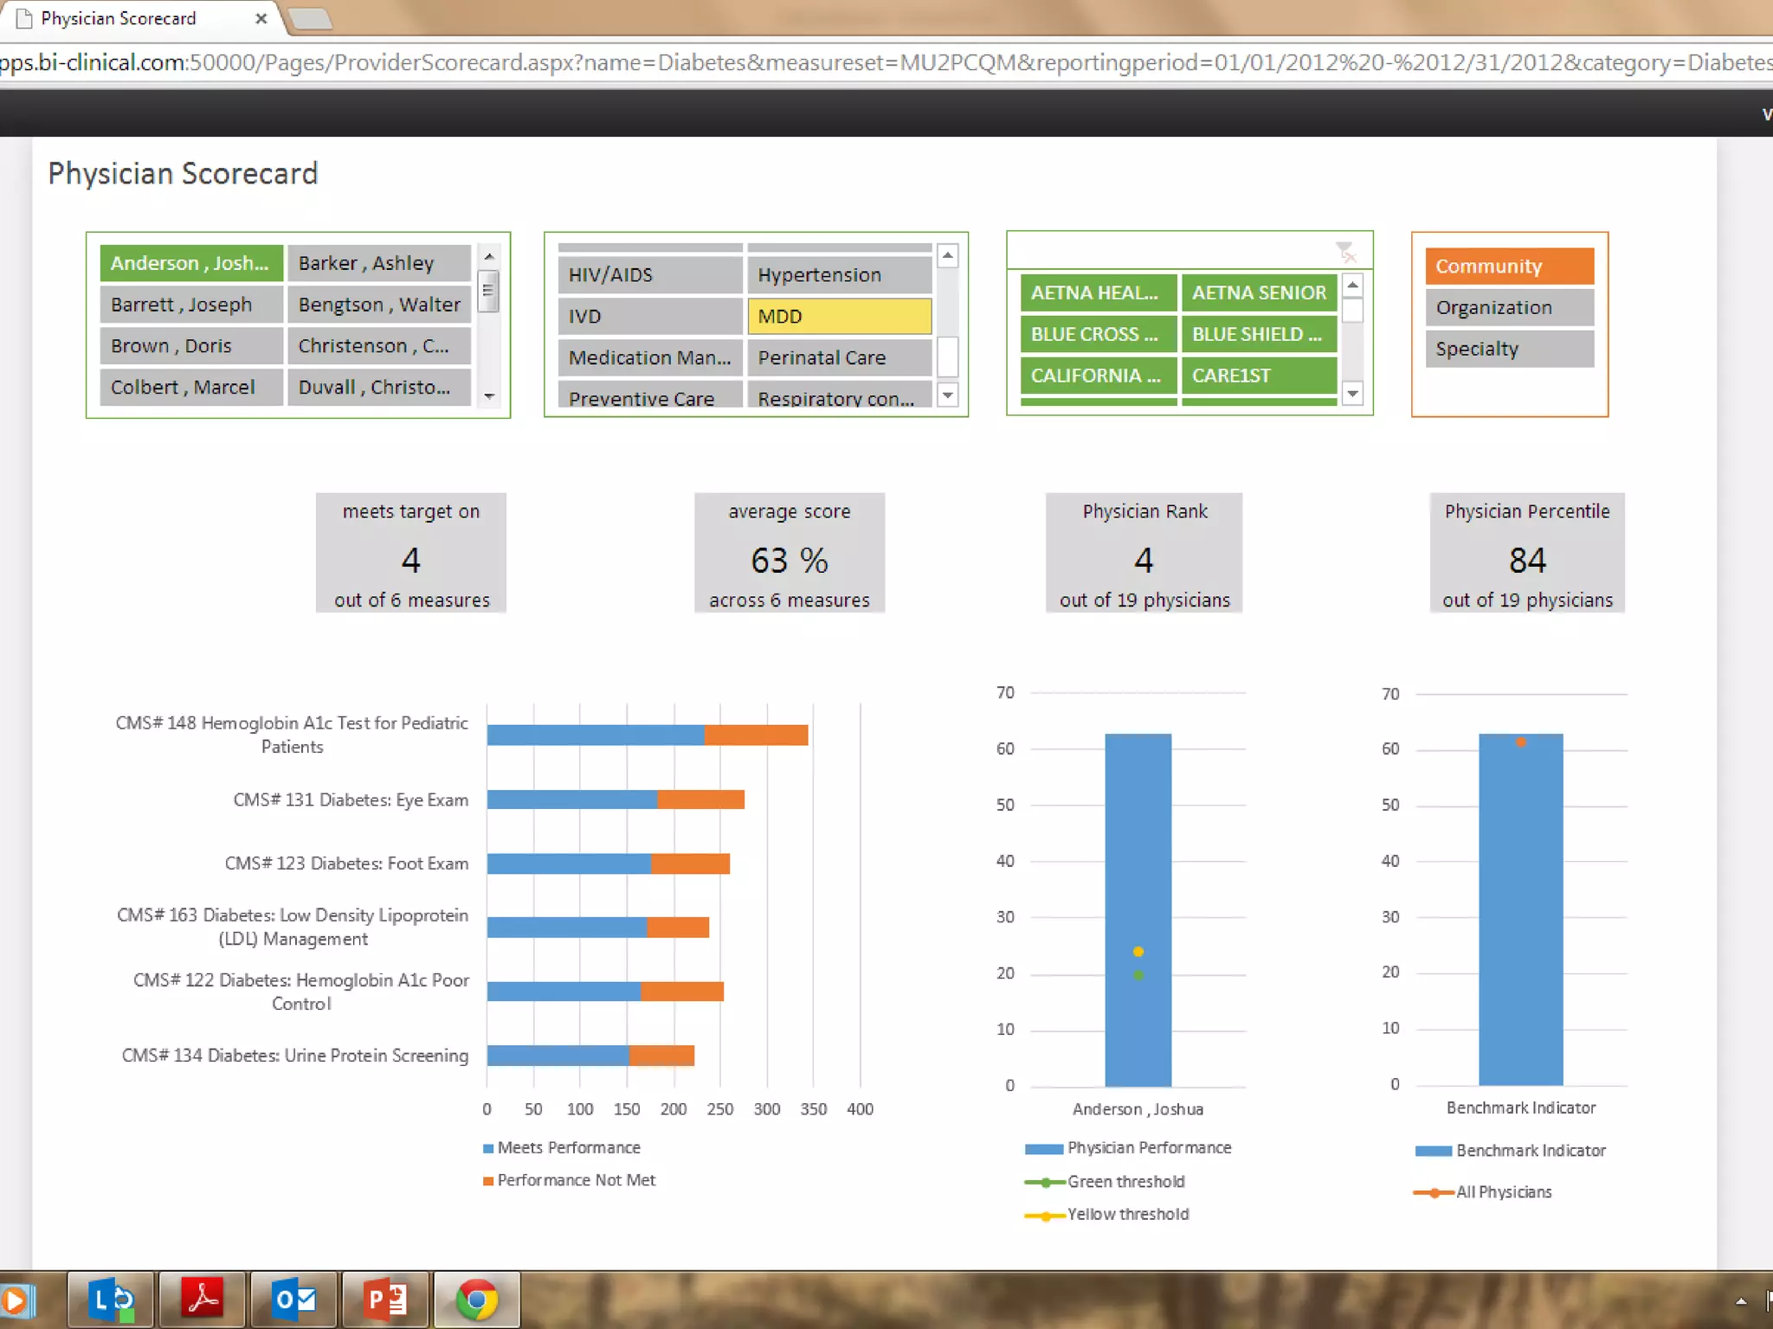Viewport: 1773px width, 1329px height.
Task: Select physician Barker, Ashley
Action: (x=378, y=263)
